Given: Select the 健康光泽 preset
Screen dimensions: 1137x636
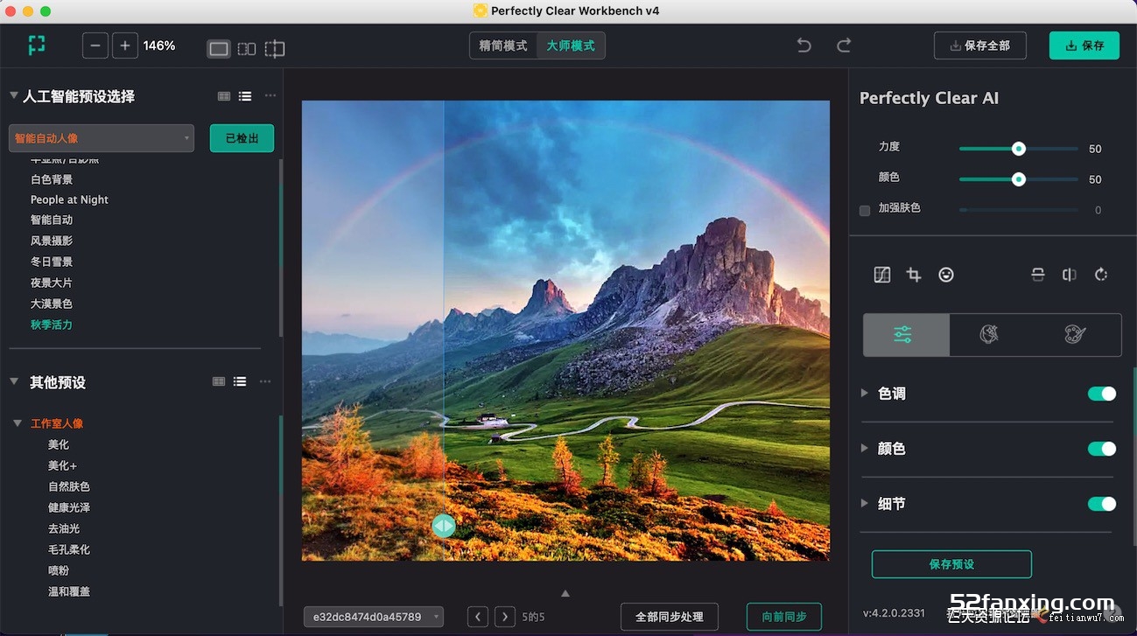Looking at the screenshot, I should click(x=69, y=507).
